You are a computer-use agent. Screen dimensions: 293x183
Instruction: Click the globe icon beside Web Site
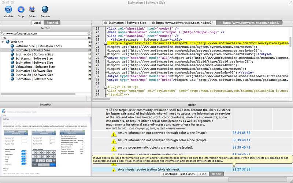coord(8,42)
